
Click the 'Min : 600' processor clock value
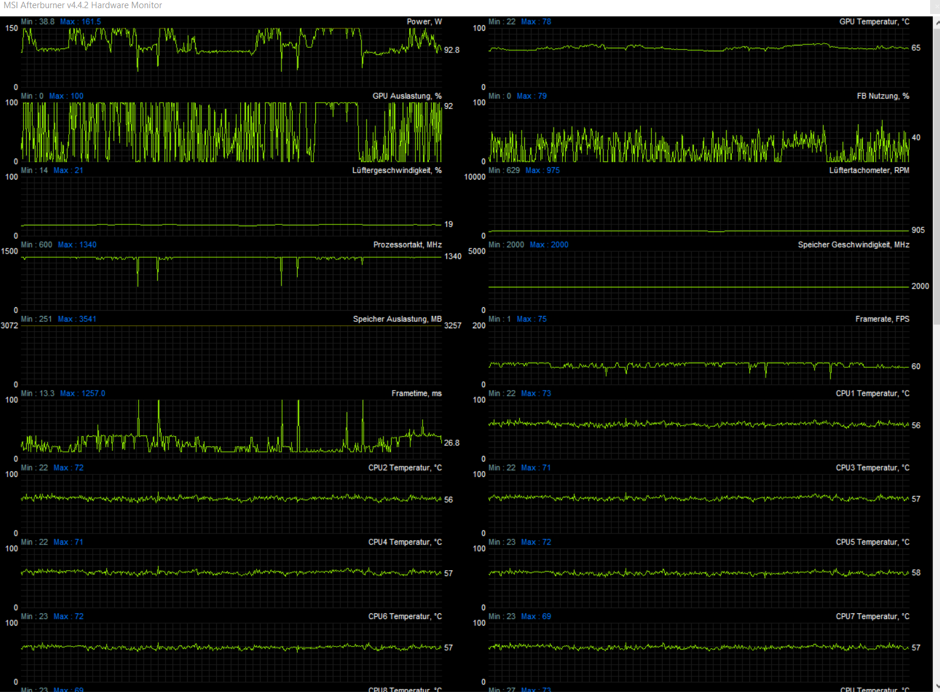(x=37, y=245)
